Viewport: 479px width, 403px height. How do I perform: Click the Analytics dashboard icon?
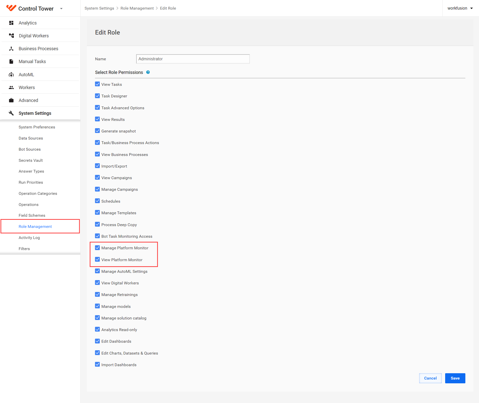[11, 23]
